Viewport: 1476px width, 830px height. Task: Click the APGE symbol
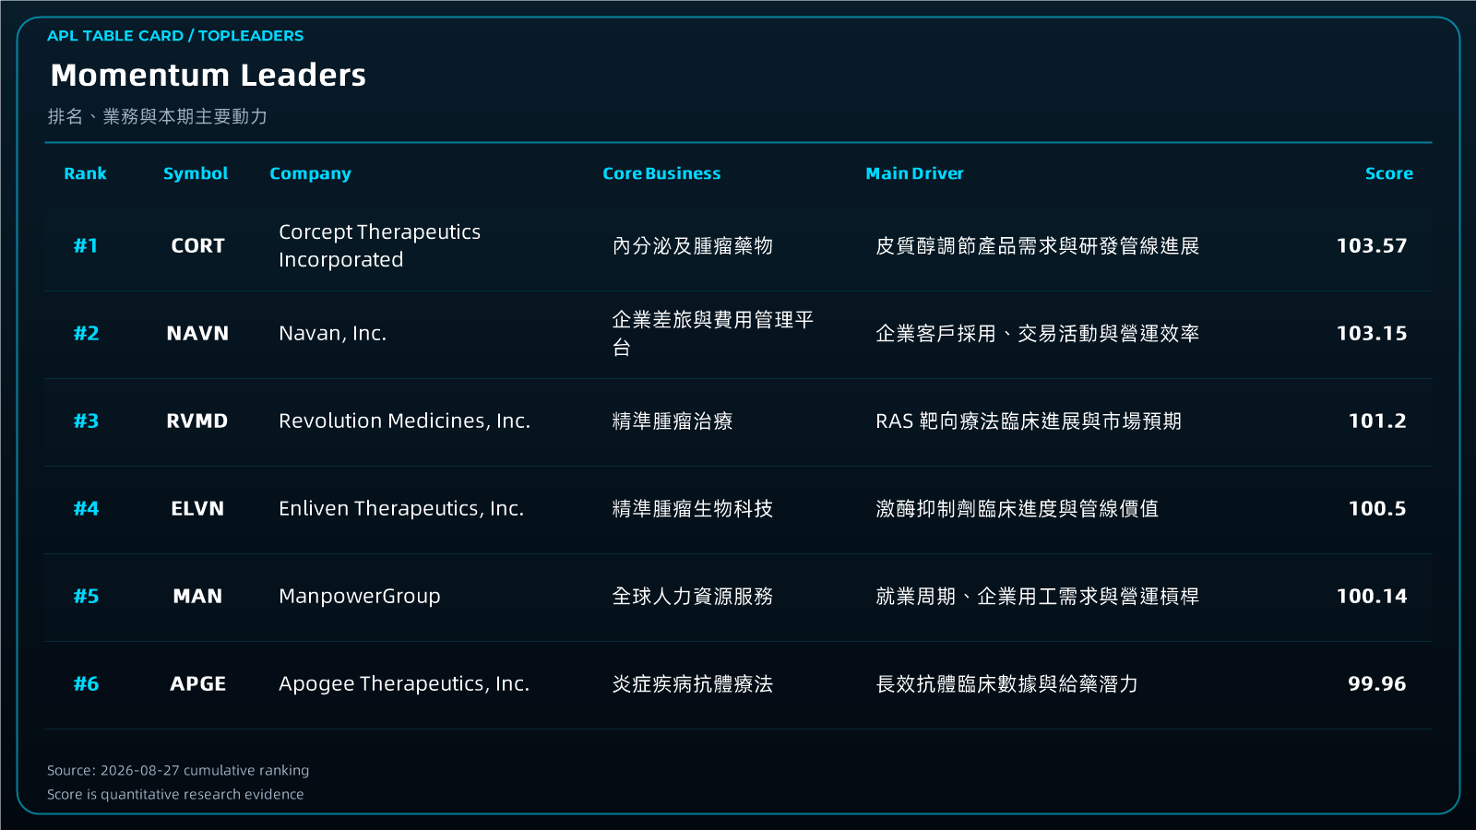point(197,683)
